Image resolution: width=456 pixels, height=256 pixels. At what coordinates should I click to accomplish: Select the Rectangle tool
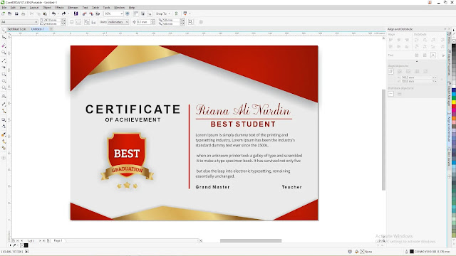[x=4, y=75]
